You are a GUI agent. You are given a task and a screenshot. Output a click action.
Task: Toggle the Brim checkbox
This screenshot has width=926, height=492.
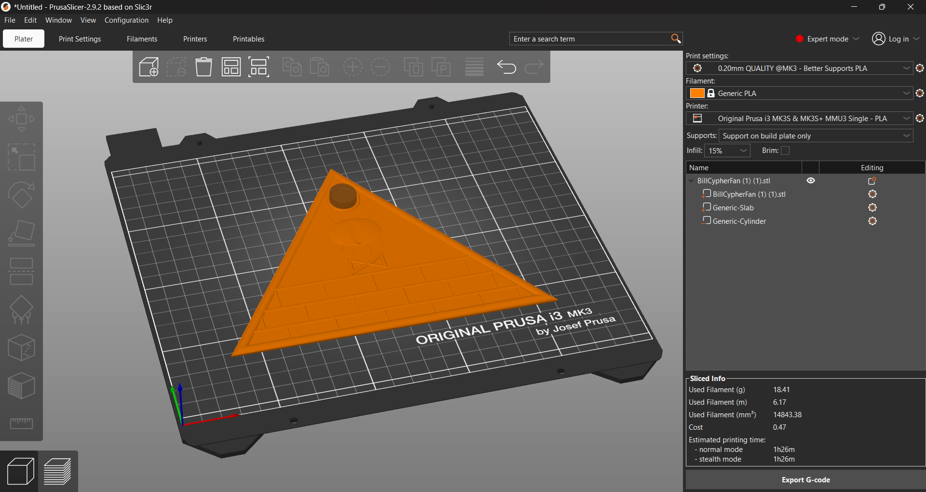pos(785,150)
